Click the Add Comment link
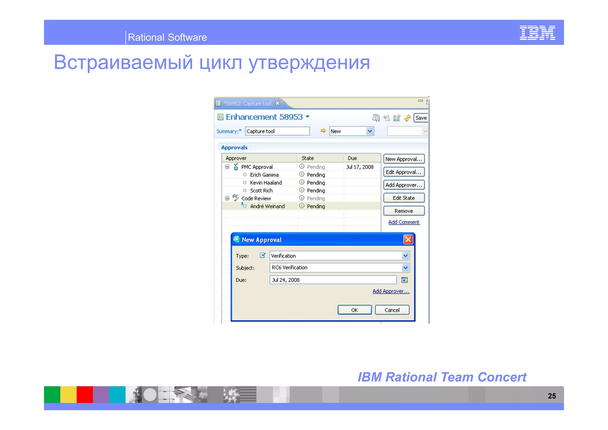The width and height of the screenshot is (608, 430). pyautogui.click(x=404, y=222)
